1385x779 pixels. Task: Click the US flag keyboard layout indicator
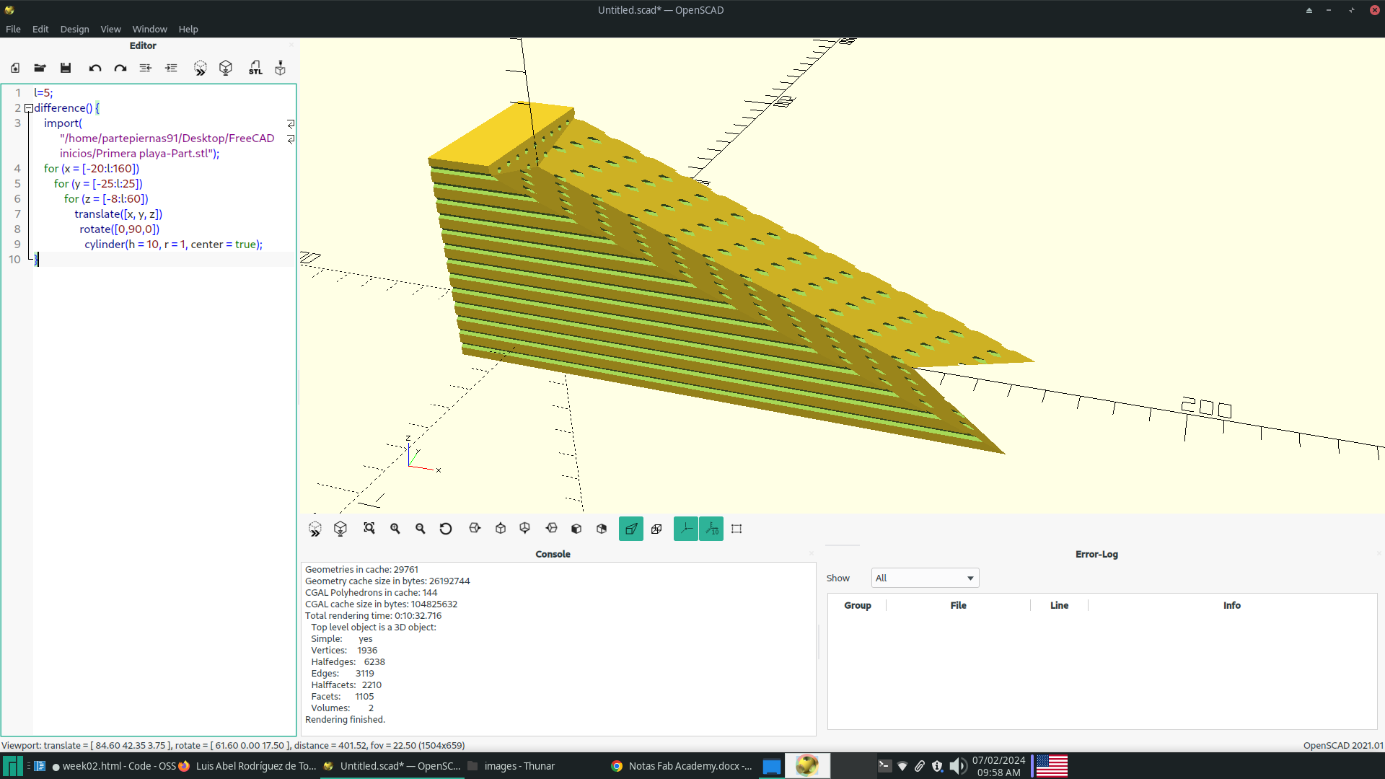(x=1052, y=766)
